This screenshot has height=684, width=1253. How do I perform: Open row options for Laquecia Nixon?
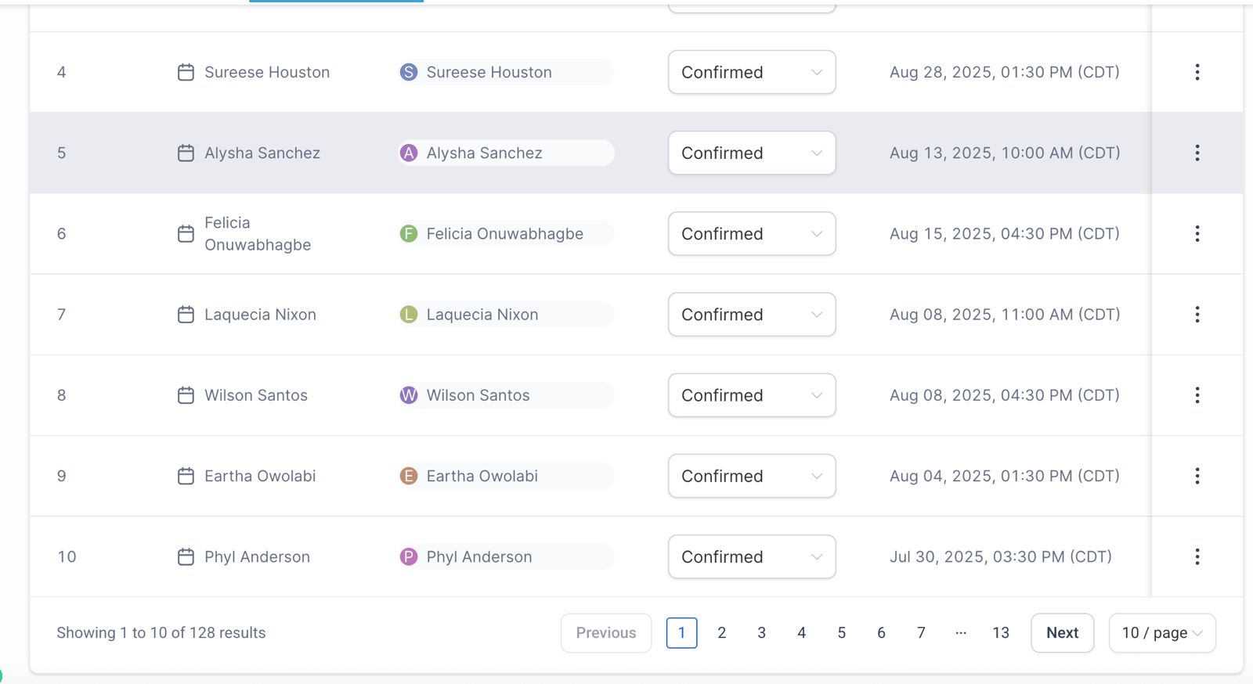(x=1197, y=315)
